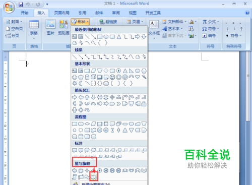Select the vertical scroll shape
Viewport: 252px width, 185px height.
[75, 176]
